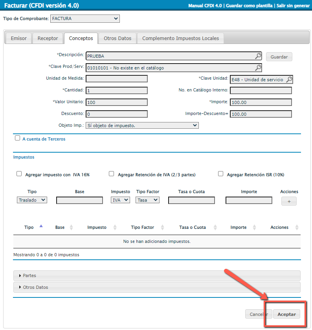
Task: Click the Importe-Descuento field
Action: pyautogui.click(x=261, y=114)
